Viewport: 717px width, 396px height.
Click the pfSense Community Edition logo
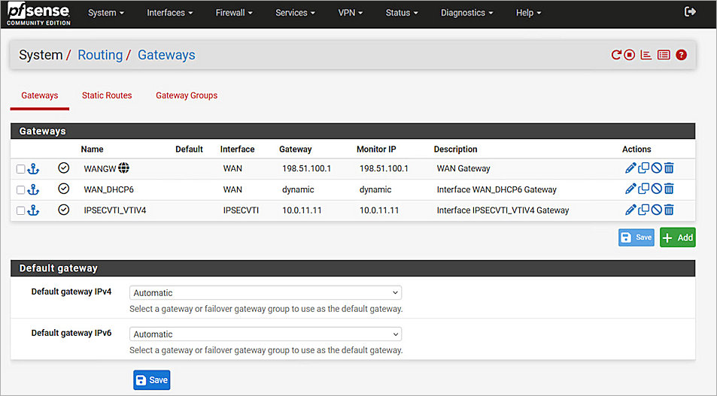click(38, 14)
